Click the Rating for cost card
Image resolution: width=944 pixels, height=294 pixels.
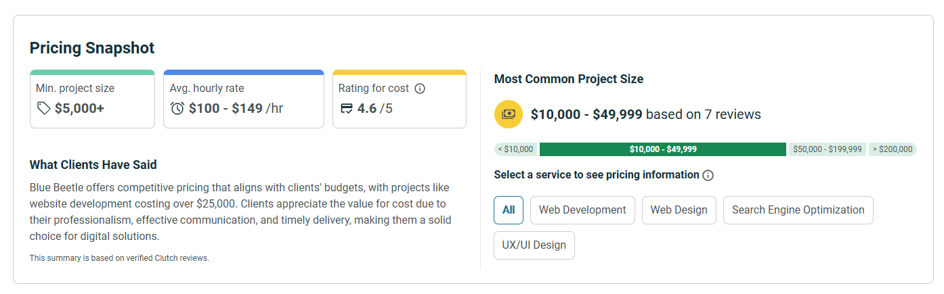tap(399, 99)
